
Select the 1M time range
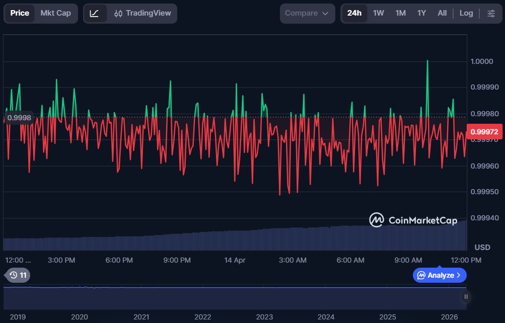click(401, 14)
